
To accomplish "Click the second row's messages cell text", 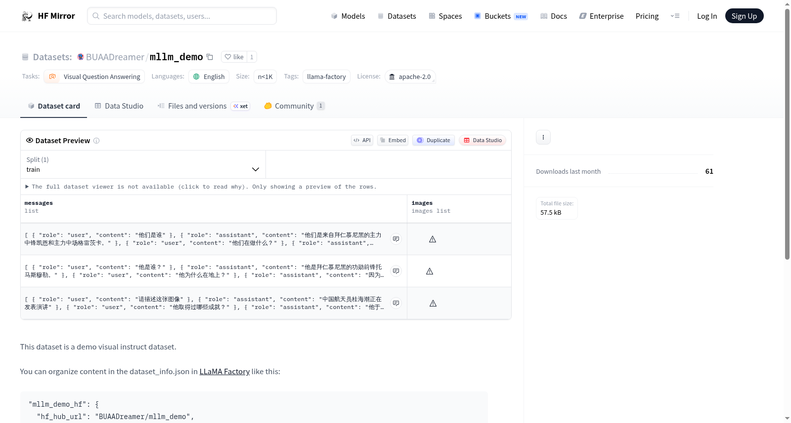I will (204, 271).
